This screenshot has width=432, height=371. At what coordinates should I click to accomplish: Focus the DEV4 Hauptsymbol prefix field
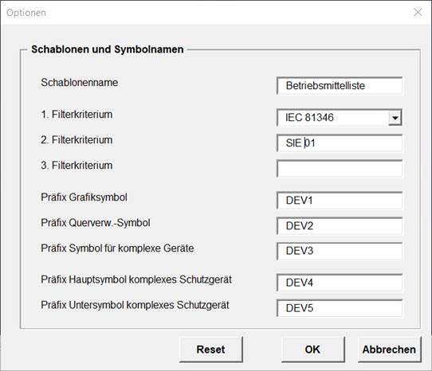340,283
